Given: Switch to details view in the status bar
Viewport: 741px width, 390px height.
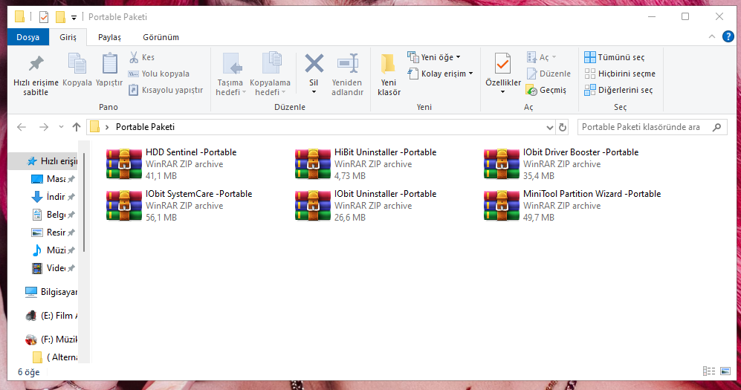Looking at the screenshot, I should click(709, 371).
